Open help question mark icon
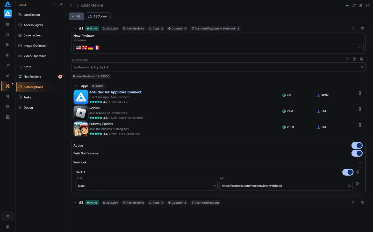The image size is (373, 232). tap(368, 5)
